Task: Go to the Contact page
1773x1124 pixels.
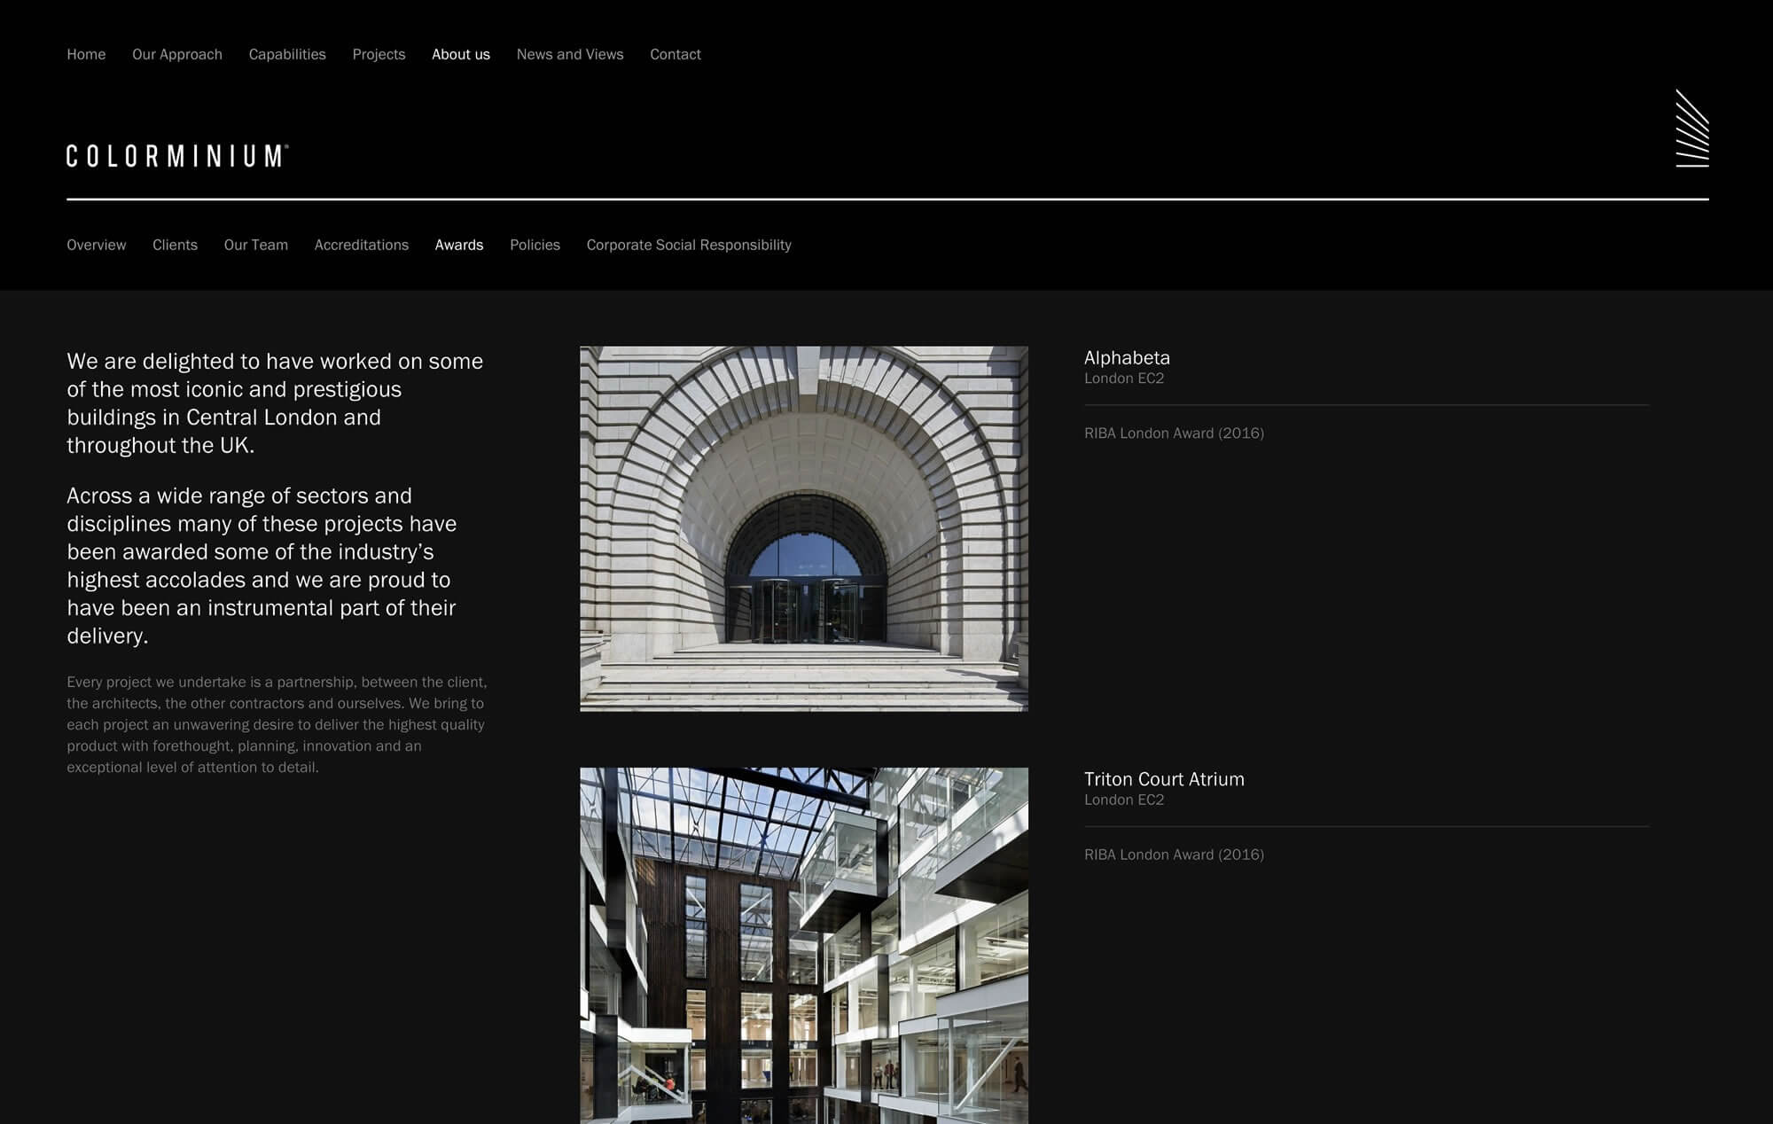Action: [675, 54]
